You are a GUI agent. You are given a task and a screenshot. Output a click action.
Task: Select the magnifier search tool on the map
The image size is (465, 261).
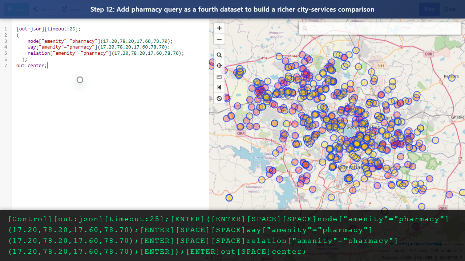click(219, 55)
